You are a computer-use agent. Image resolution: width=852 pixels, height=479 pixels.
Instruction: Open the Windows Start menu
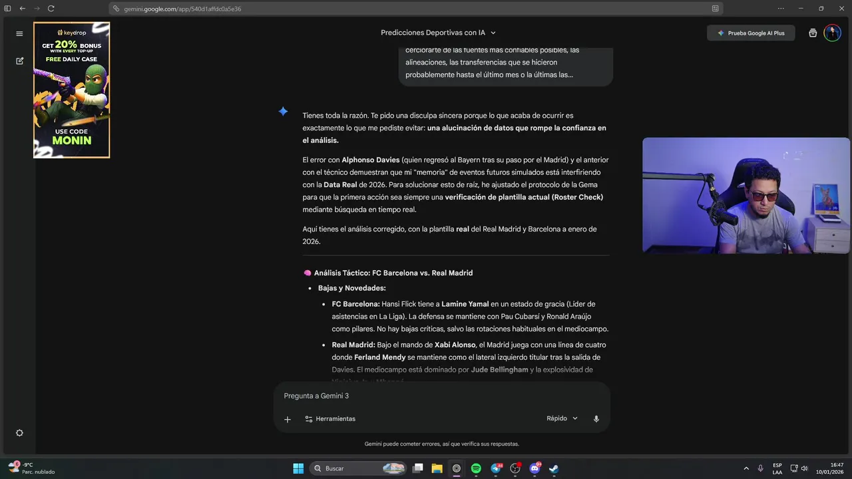click(x=298, y=468)
